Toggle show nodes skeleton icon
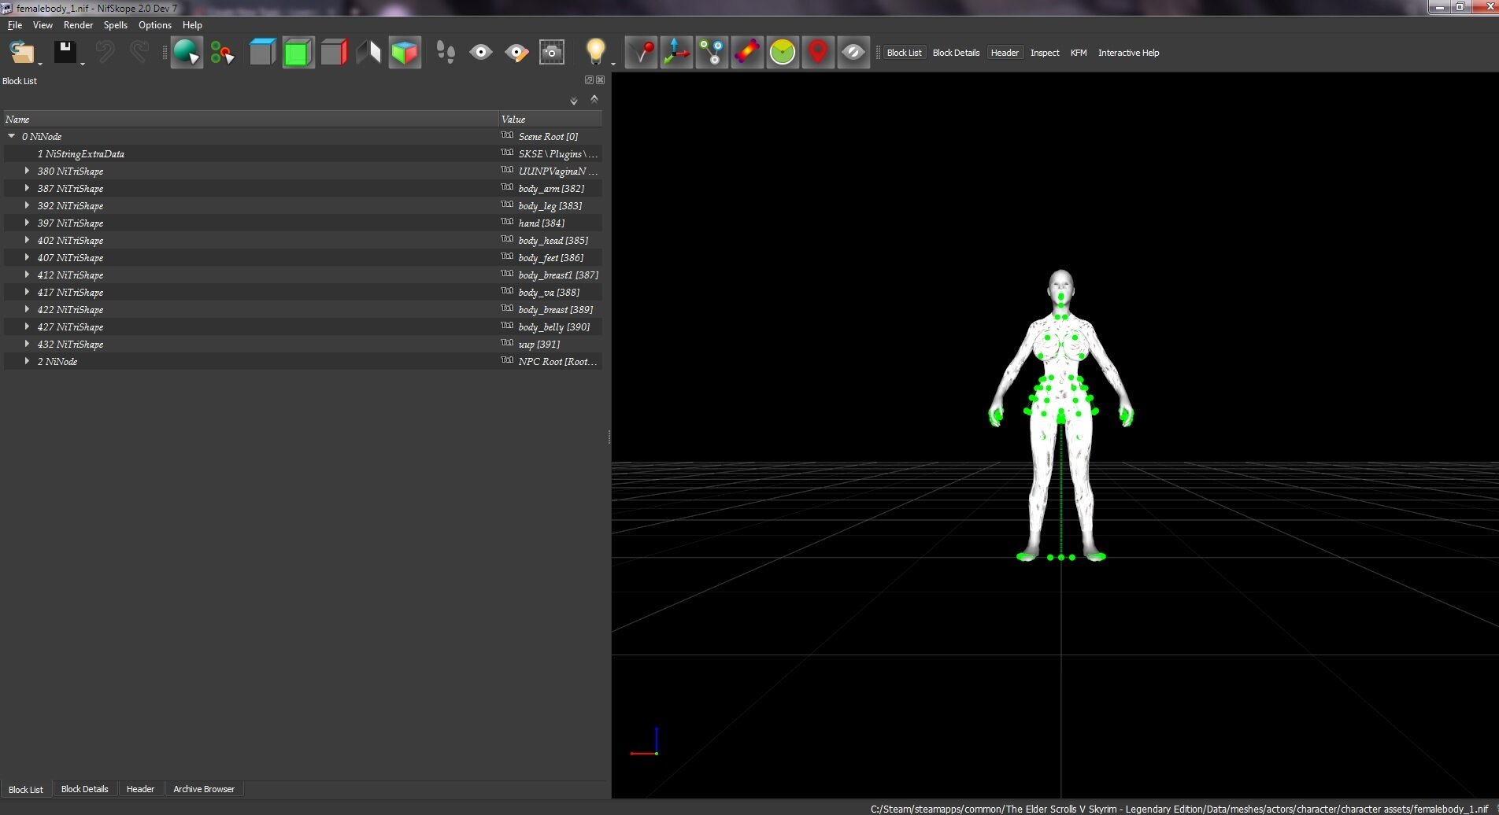Screen dimensions: 1499x815 pos(712,53)
